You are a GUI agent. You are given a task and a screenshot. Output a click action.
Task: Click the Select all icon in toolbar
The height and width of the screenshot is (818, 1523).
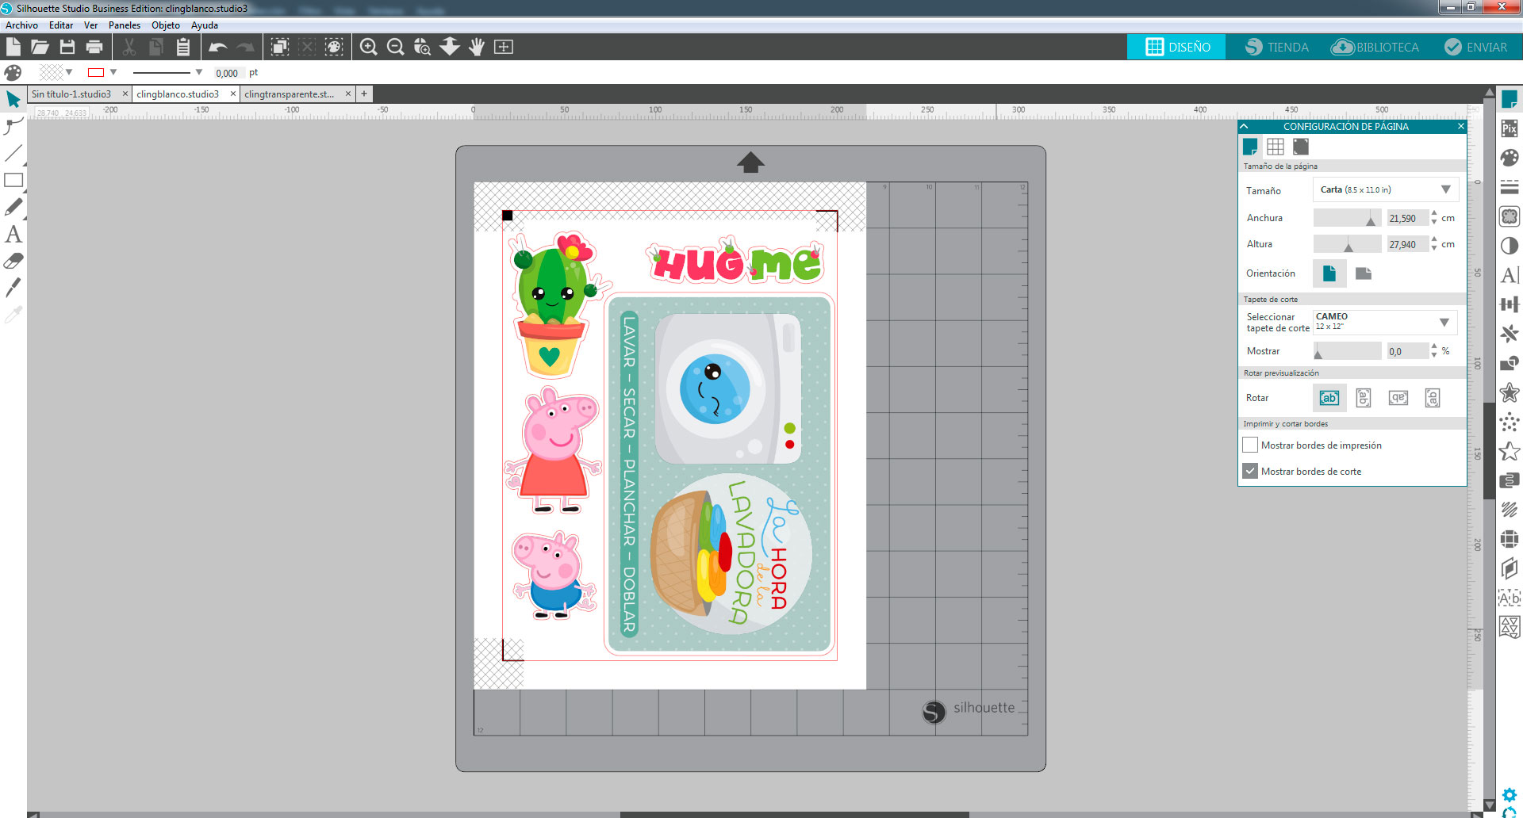pyautogui.click(x=280, y=47)
